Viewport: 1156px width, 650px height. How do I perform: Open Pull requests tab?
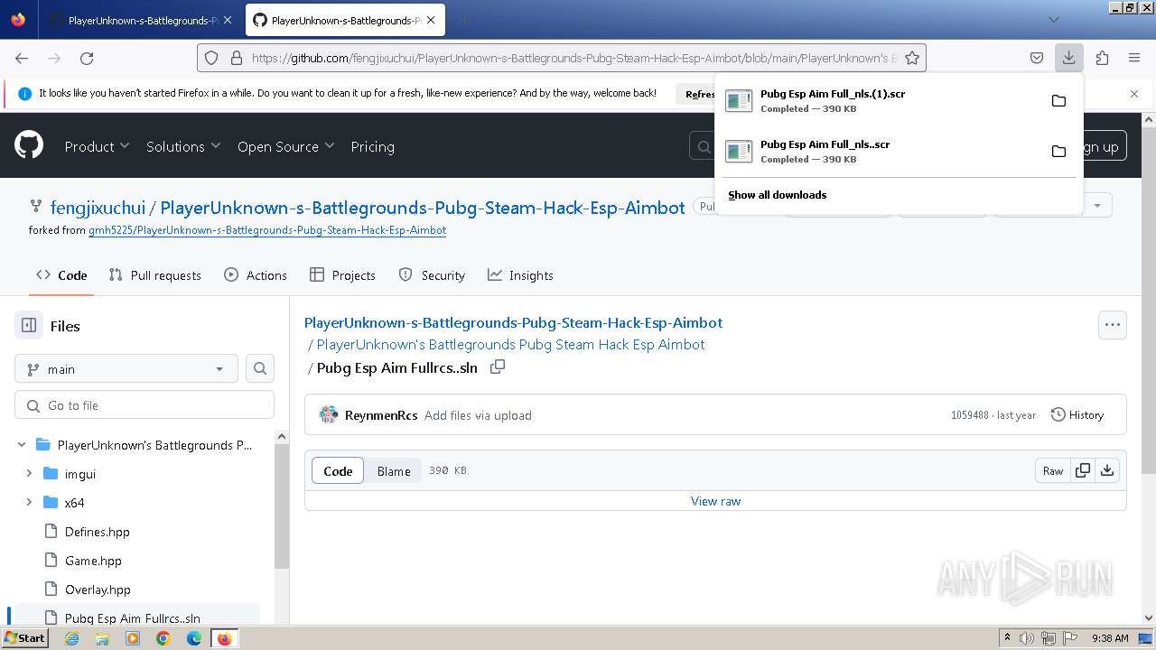click(x=154, y=275)
